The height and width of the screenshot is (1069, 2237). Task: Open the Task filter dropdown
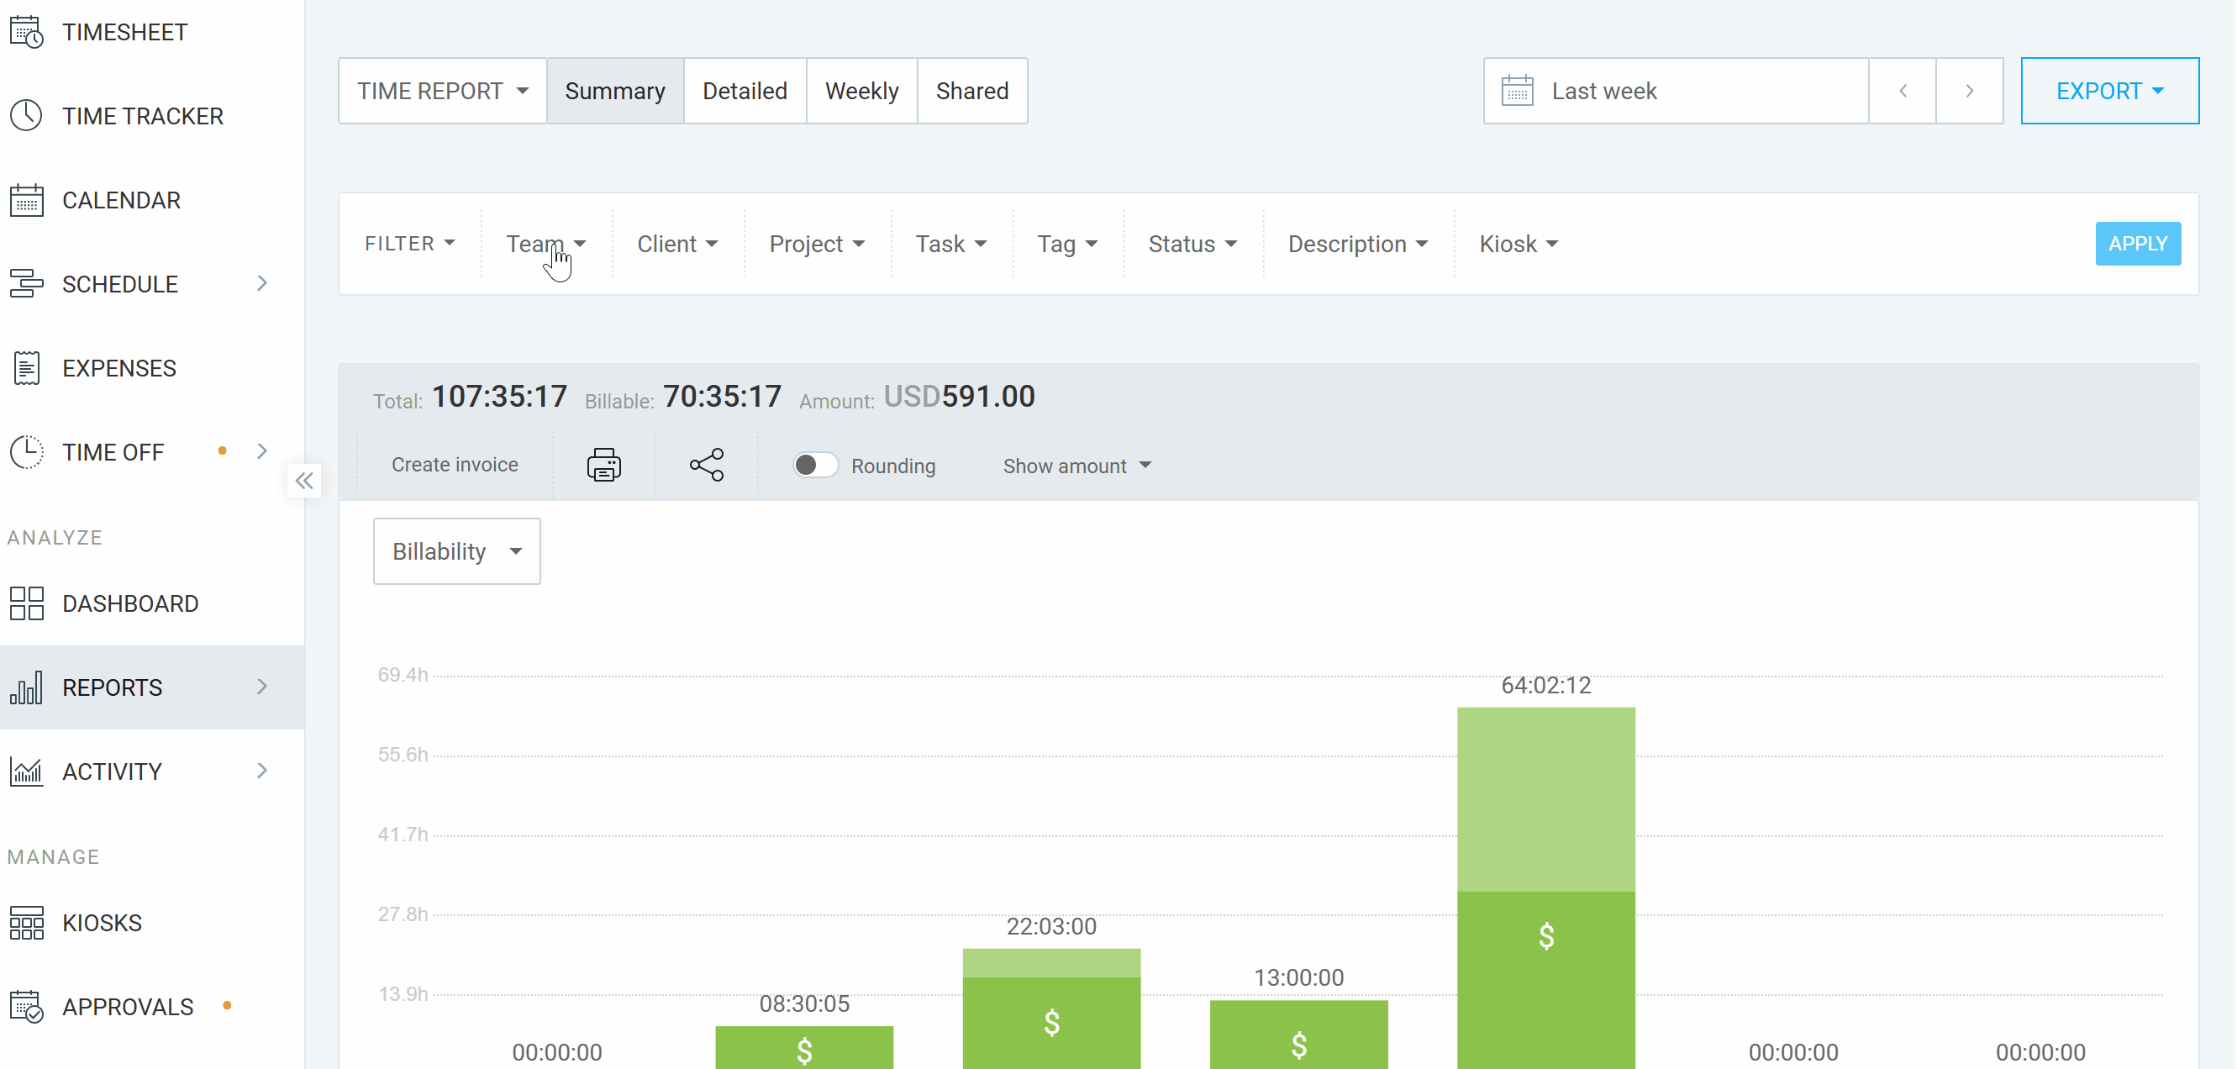[951, 244]
